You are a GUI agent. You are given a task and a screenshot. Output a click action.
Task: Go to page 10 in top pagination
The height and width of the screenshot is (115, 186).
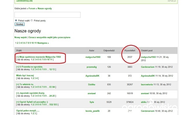point(33,43)
